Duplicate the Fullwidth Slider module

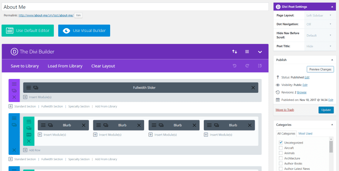click(35, 88)
